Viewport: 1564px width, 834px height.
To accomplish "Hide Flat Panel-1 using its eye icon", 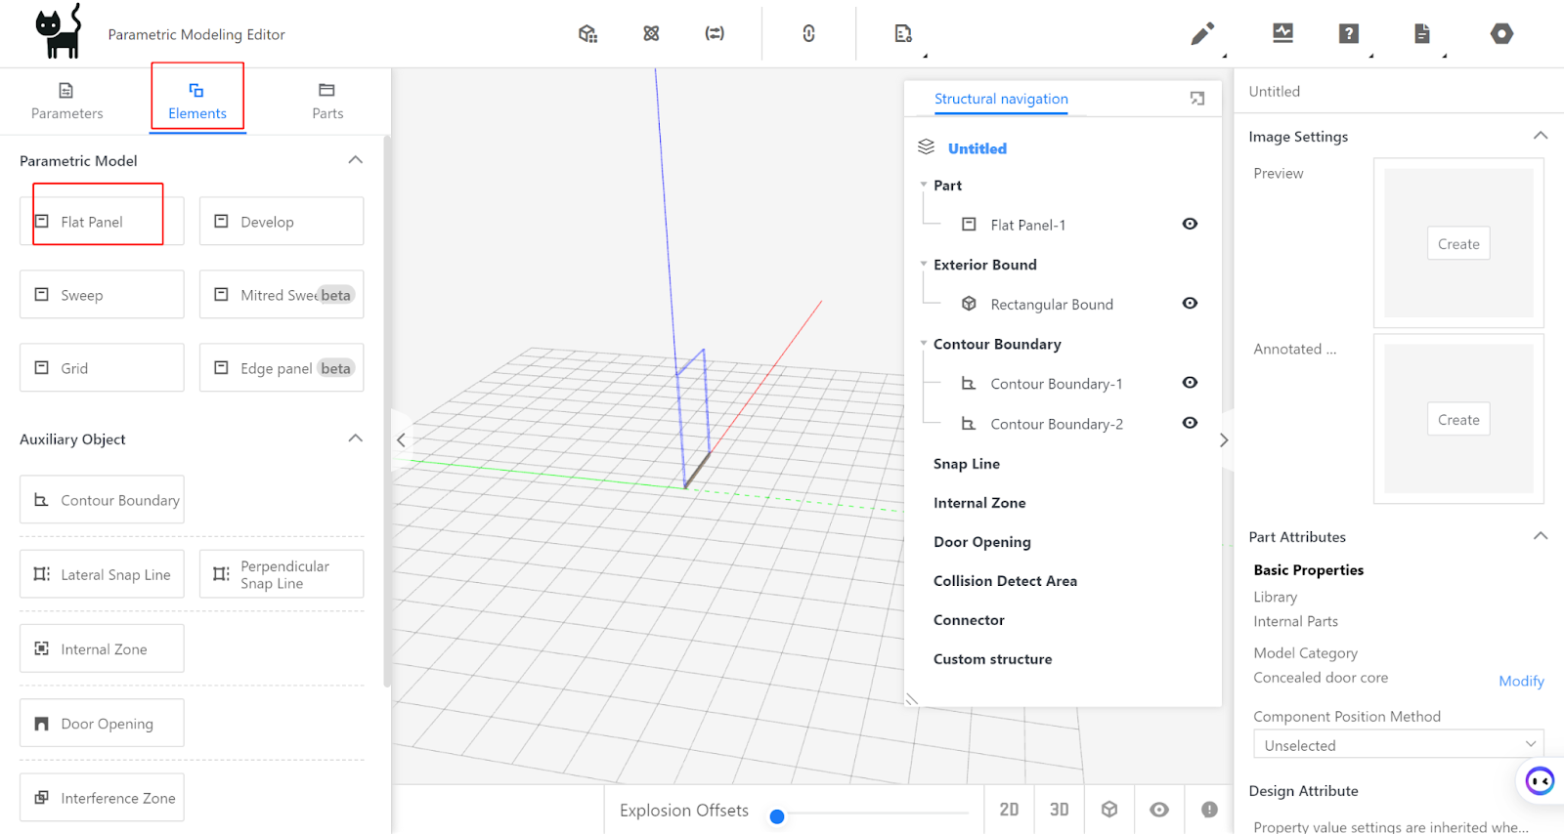I will coord(1190,224).
